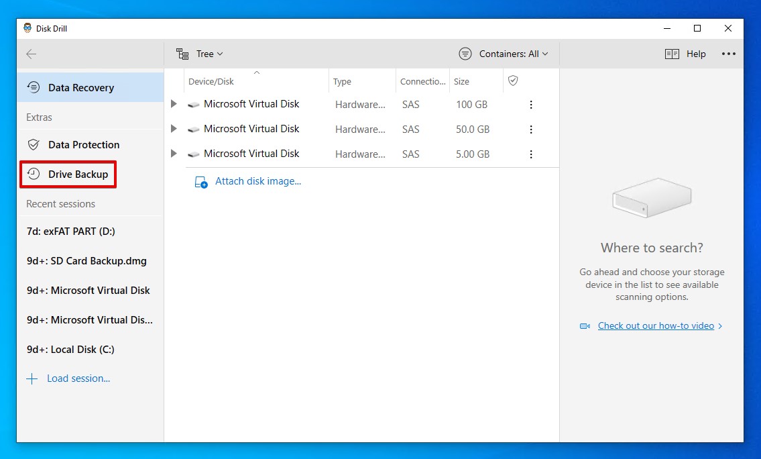
Task: Select Data Recovery in the sidebar
Action: [x=91, y=87]
